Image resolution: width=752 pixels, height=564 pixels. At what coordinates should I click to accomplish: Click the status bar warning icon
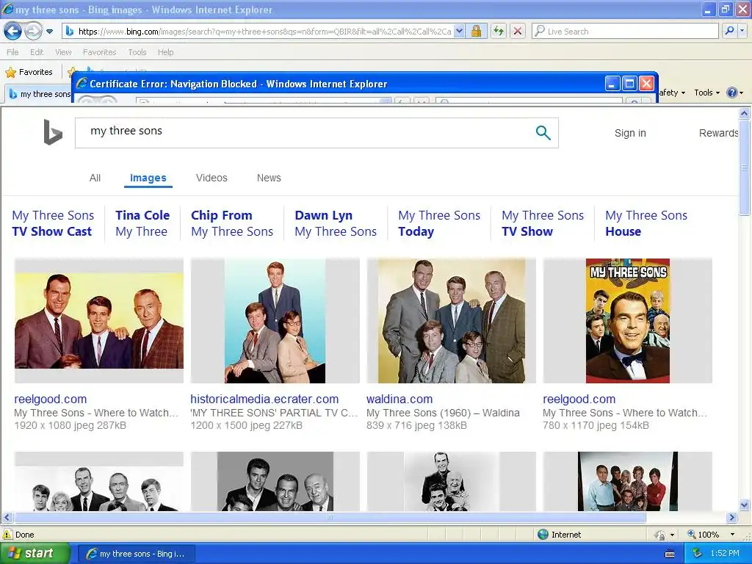coord(7,535)
